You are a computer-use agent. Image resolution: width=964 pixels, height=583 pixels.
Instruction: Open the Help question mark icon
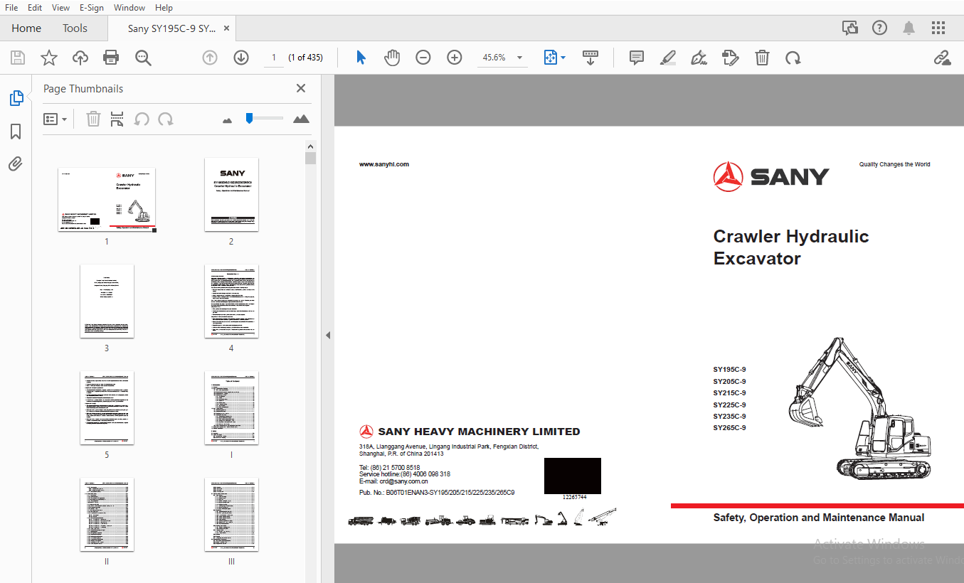click(880, 28)
